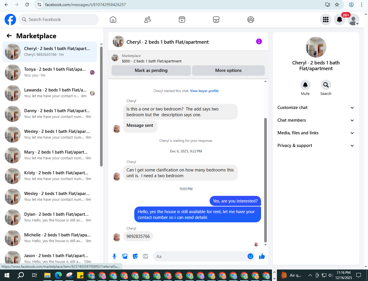Expand Media, files and links section
Screen dimensions: 368x281
[316, 133]
